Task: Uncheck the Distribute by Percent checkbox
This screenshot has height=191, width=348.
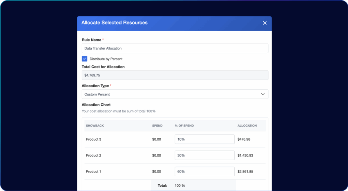Action: (x=84, y=59)
